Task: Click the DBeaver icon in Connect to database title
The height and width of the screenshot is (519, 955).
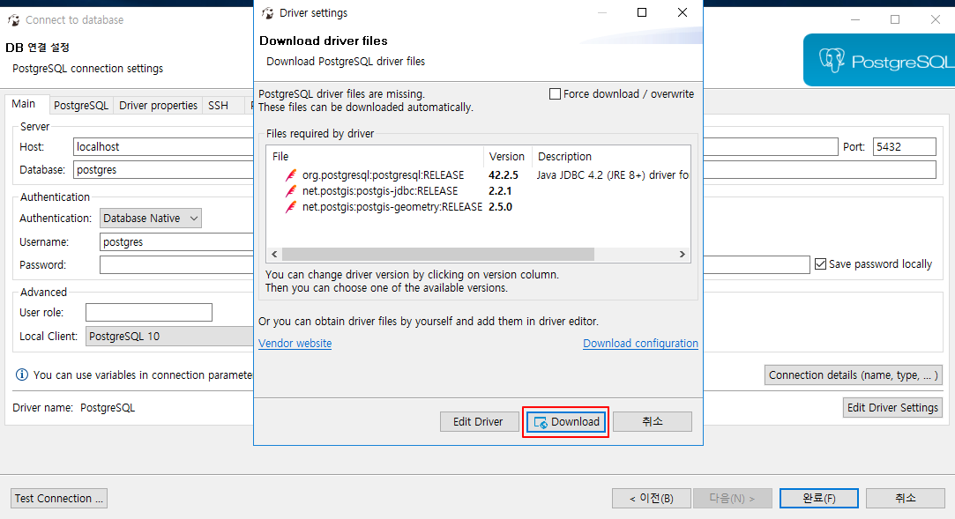Action: (13, 20)
